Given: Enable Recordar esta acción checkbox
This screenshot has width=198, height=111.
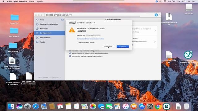Looking at the screenshot, I should (78, 43).
